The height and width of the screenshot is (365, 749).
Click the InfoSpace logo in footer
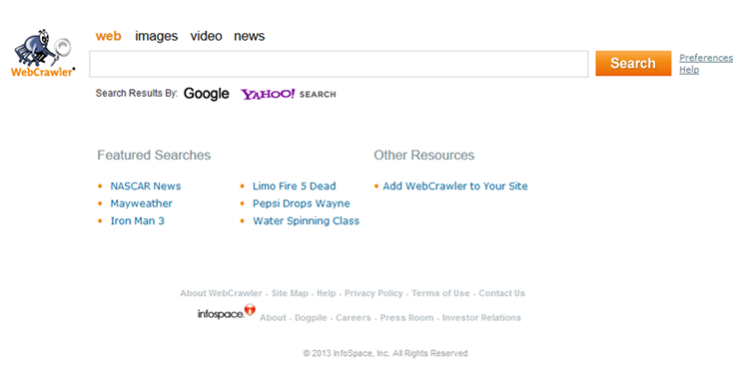227,312
